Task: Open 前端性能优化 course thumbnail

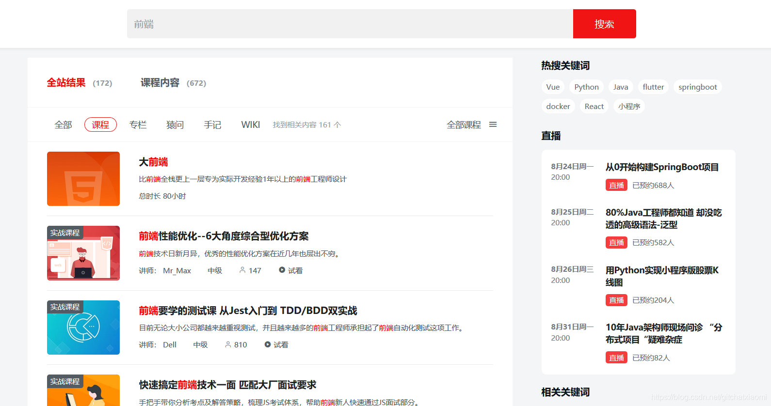Action: pyautogui.click(x=83, y=253)
